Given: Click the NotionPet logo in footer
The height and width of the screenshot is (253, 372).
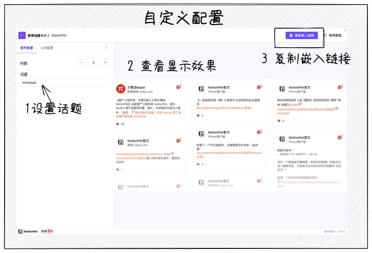Looking at the screenshot, I should (28, 231).
